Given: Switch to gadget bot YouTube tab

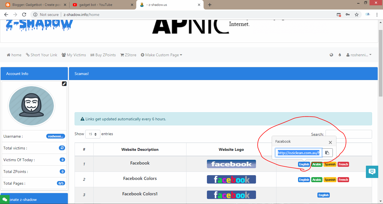Looking at the screenshot, I should pos(103,5).
